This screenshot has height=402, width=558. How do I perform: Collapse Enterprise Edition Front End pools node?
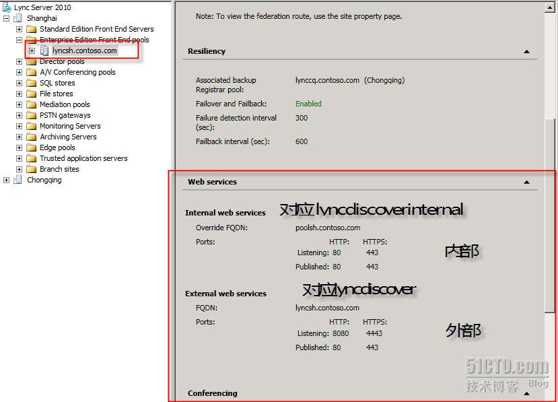[20, 40]
